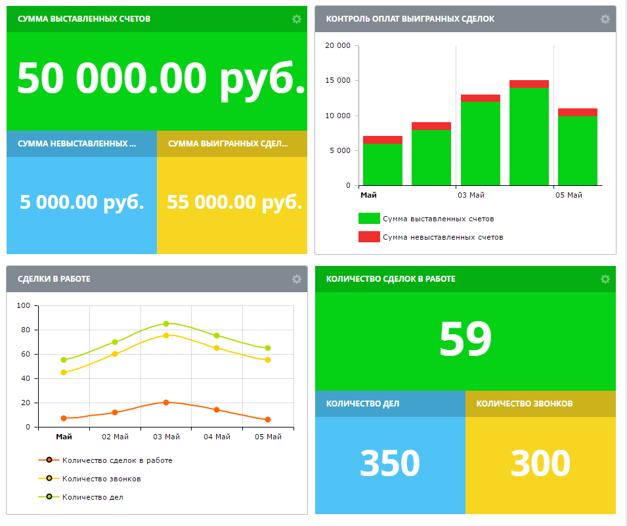
Task: Open settings gear of Количество сделок в работе widget
Action: 605,279
